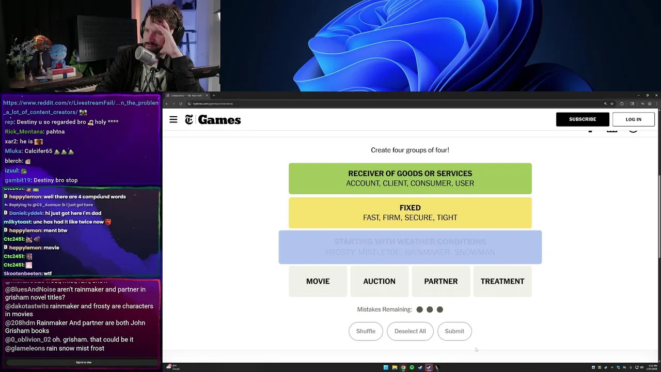Click the LOG IN button
The height and width of the screenshot is (372, 661).
[633, 119]
